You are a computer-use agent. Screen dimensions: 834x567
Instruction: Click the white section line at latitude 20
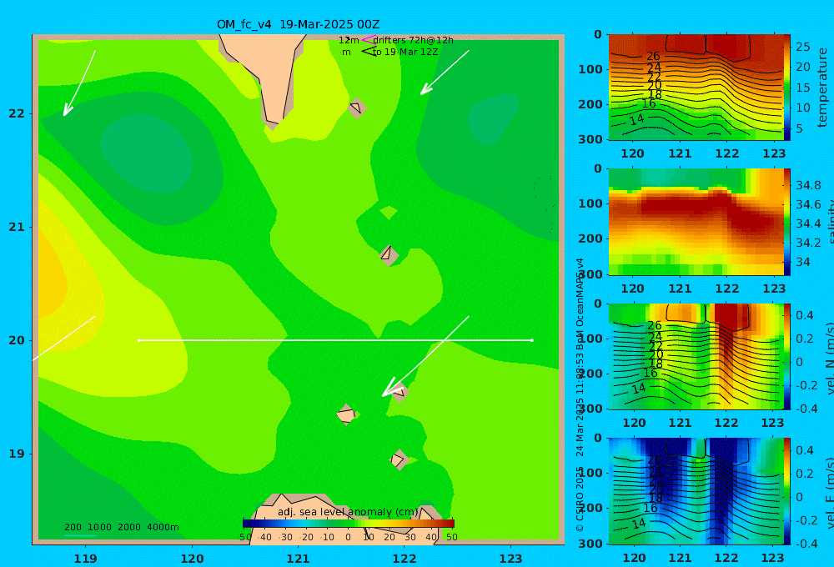click(335, 340)
